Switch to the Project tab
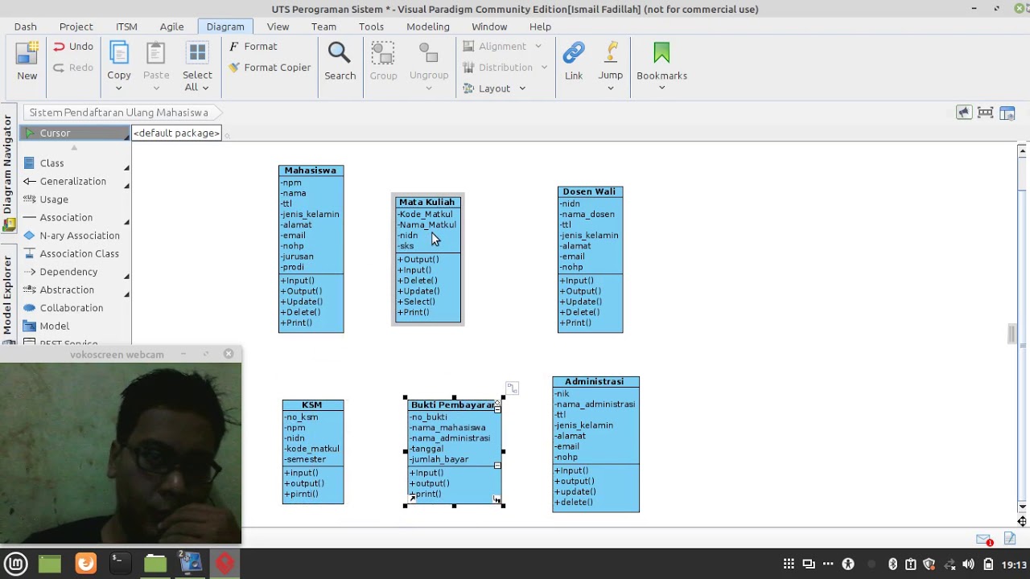 click(x=76, y=27)
